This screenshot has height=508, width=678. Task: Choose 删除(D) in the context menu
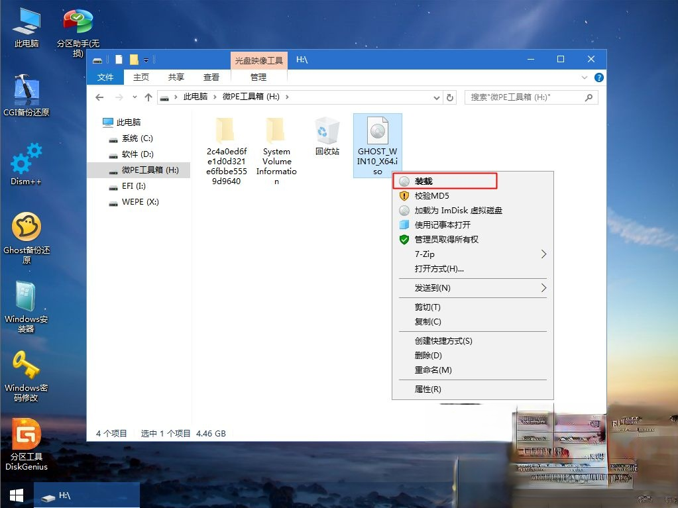tap(473, 356)
